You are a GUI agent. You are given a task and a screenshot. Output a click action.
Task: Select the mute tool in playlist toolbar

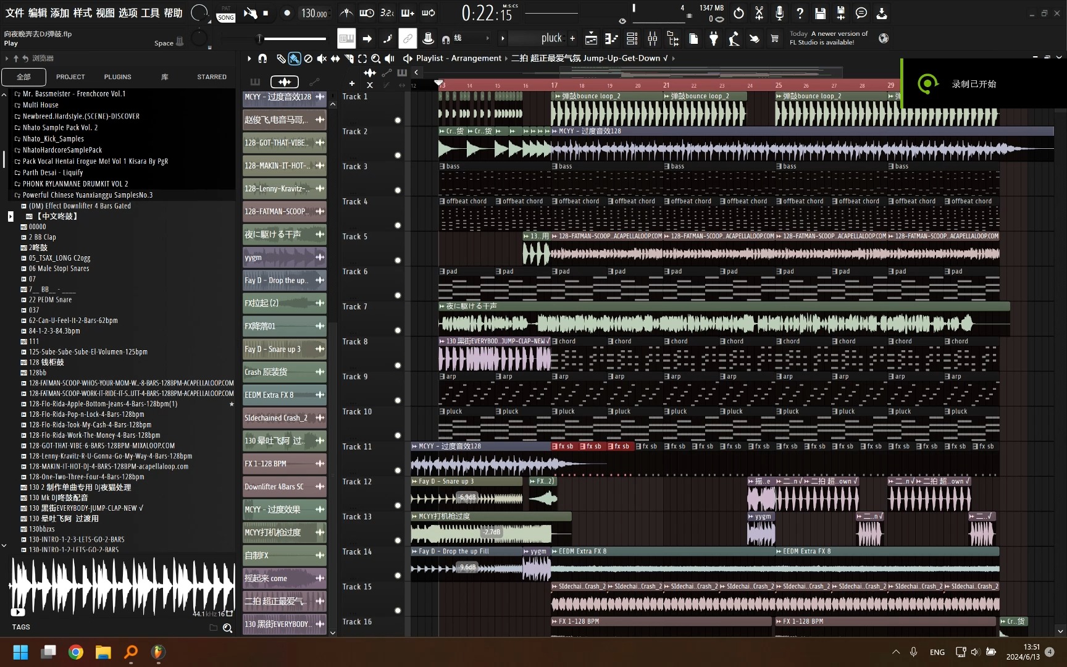point(322,59)
